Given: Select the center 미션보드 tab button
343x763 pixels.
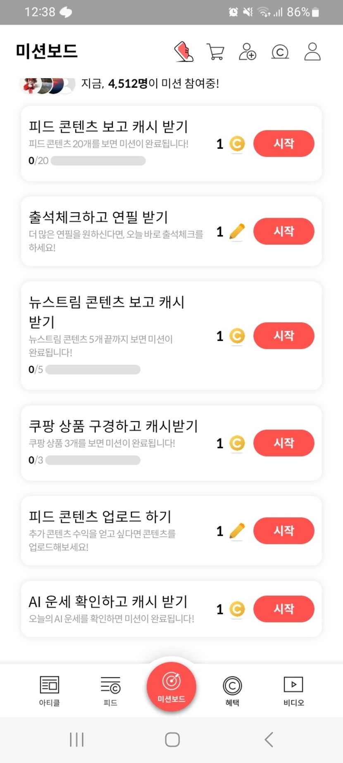Looking at the screenshot, I should [x=171, y=686].
